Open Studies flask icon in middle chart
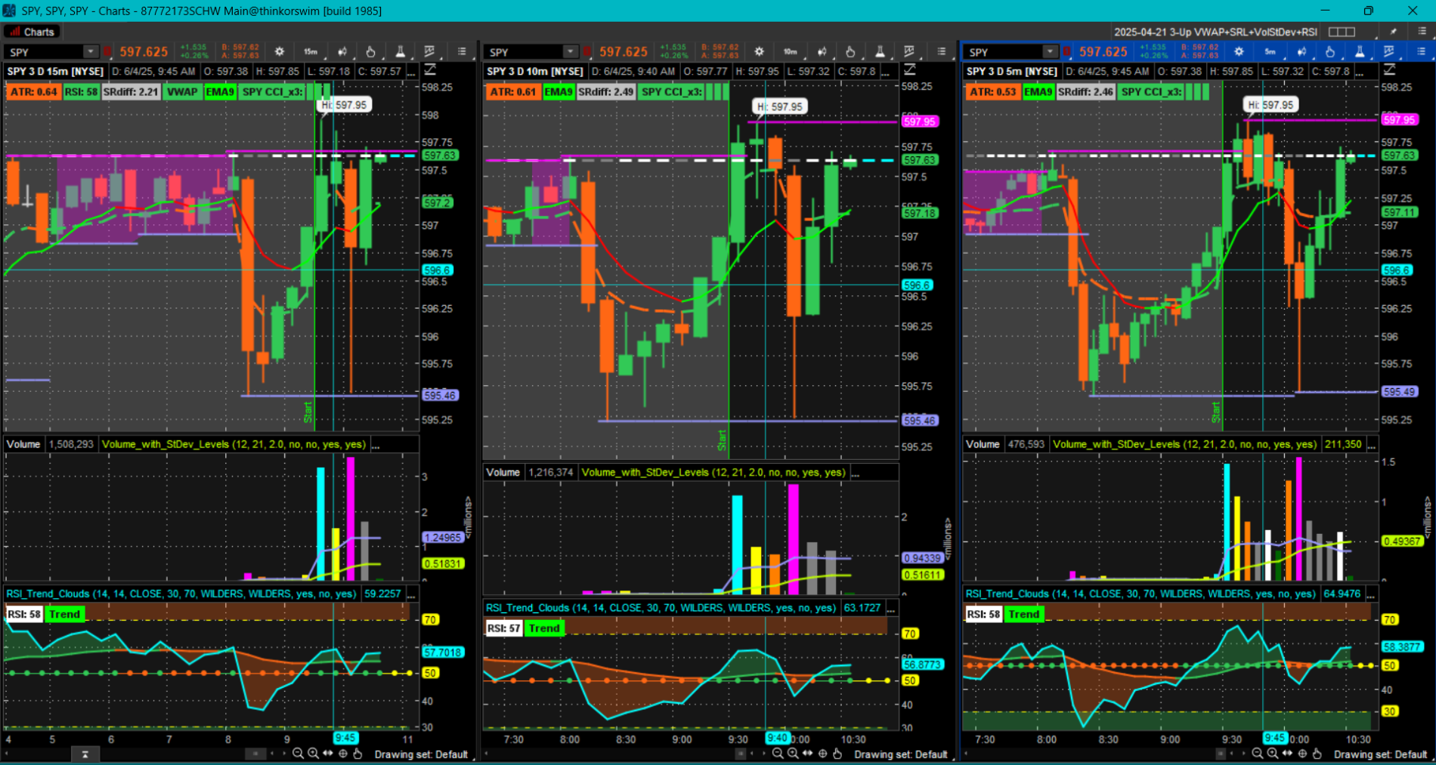This screenshot has height=765, width=1436. [880, 51]
